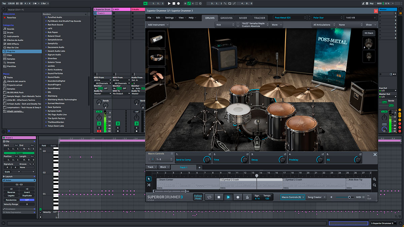Open the Instruments category in the browser
404x227 pixels.
[13, 36]
